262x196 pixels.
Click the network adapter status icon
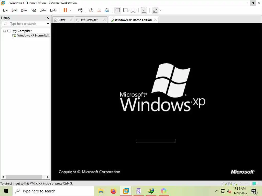(x=235, y=183)
